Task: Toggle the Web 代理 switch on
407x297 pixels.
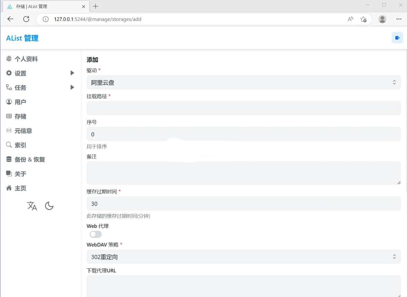Action: coord(95,234)
